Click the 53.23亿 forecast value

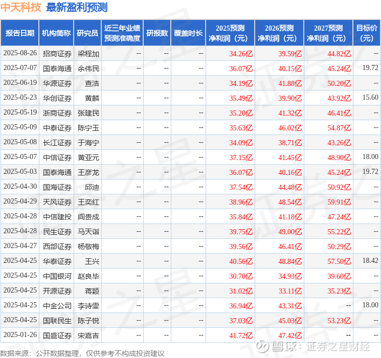click(339, 321)
